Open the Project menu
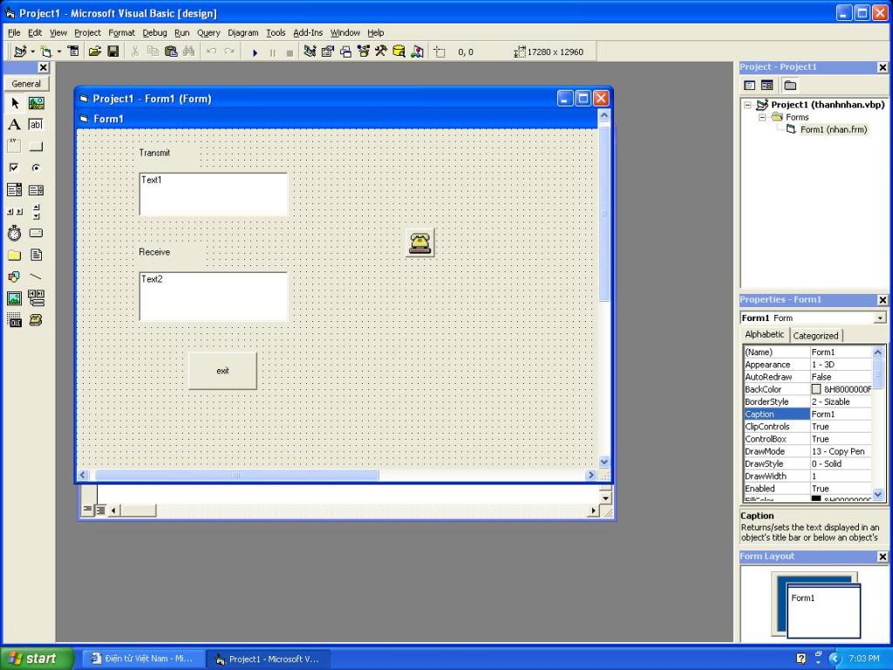The image size is (893, 670). [87, 32]
